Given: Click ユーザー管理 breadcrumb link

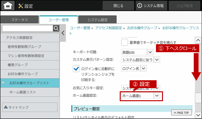Looking at the screenshot, I should pos(80,28).
